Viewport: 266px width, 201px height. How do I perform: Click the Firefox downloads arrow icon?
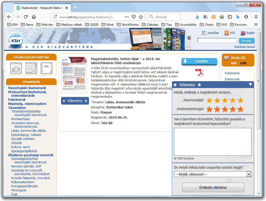coord(197,17)
